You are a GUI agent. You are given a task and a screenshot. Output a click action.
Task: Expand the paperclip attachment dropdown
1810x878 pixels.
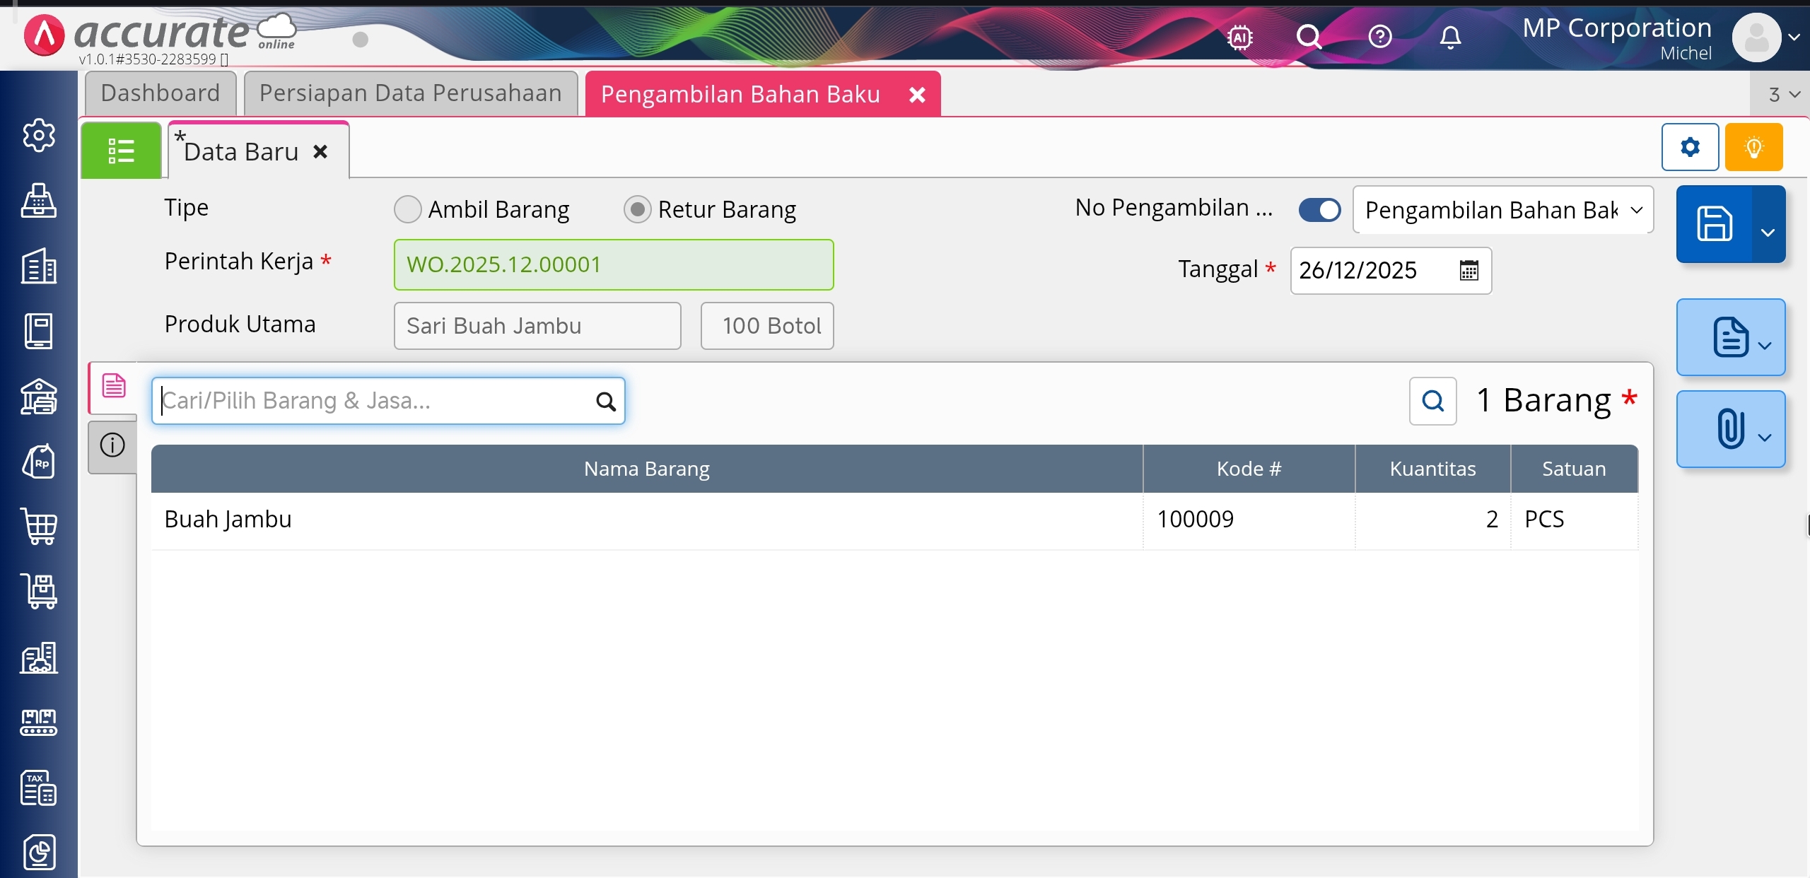coord(1765,438)
